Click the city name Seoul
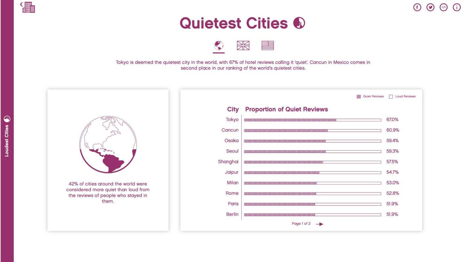472x262 pixels. pyautogui.click(x=232, y=151)
